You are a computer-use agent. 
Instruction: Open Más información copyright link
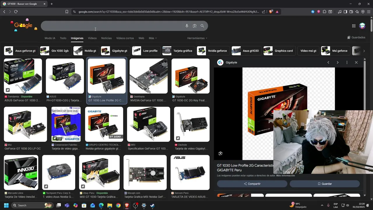click(x=285, y=176)
